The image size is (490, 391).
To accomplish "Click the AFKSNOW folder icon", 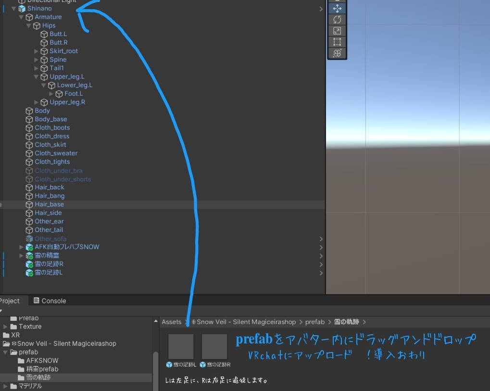I will pos(21,360).
